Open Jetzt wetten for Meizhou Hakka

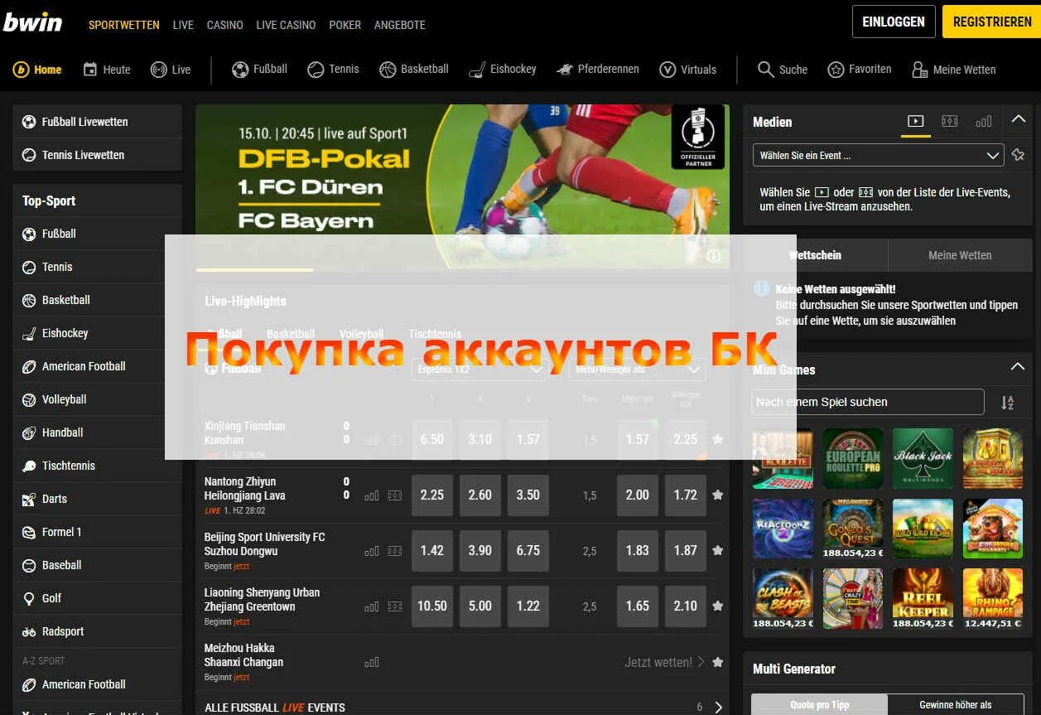tap(664, 662)
